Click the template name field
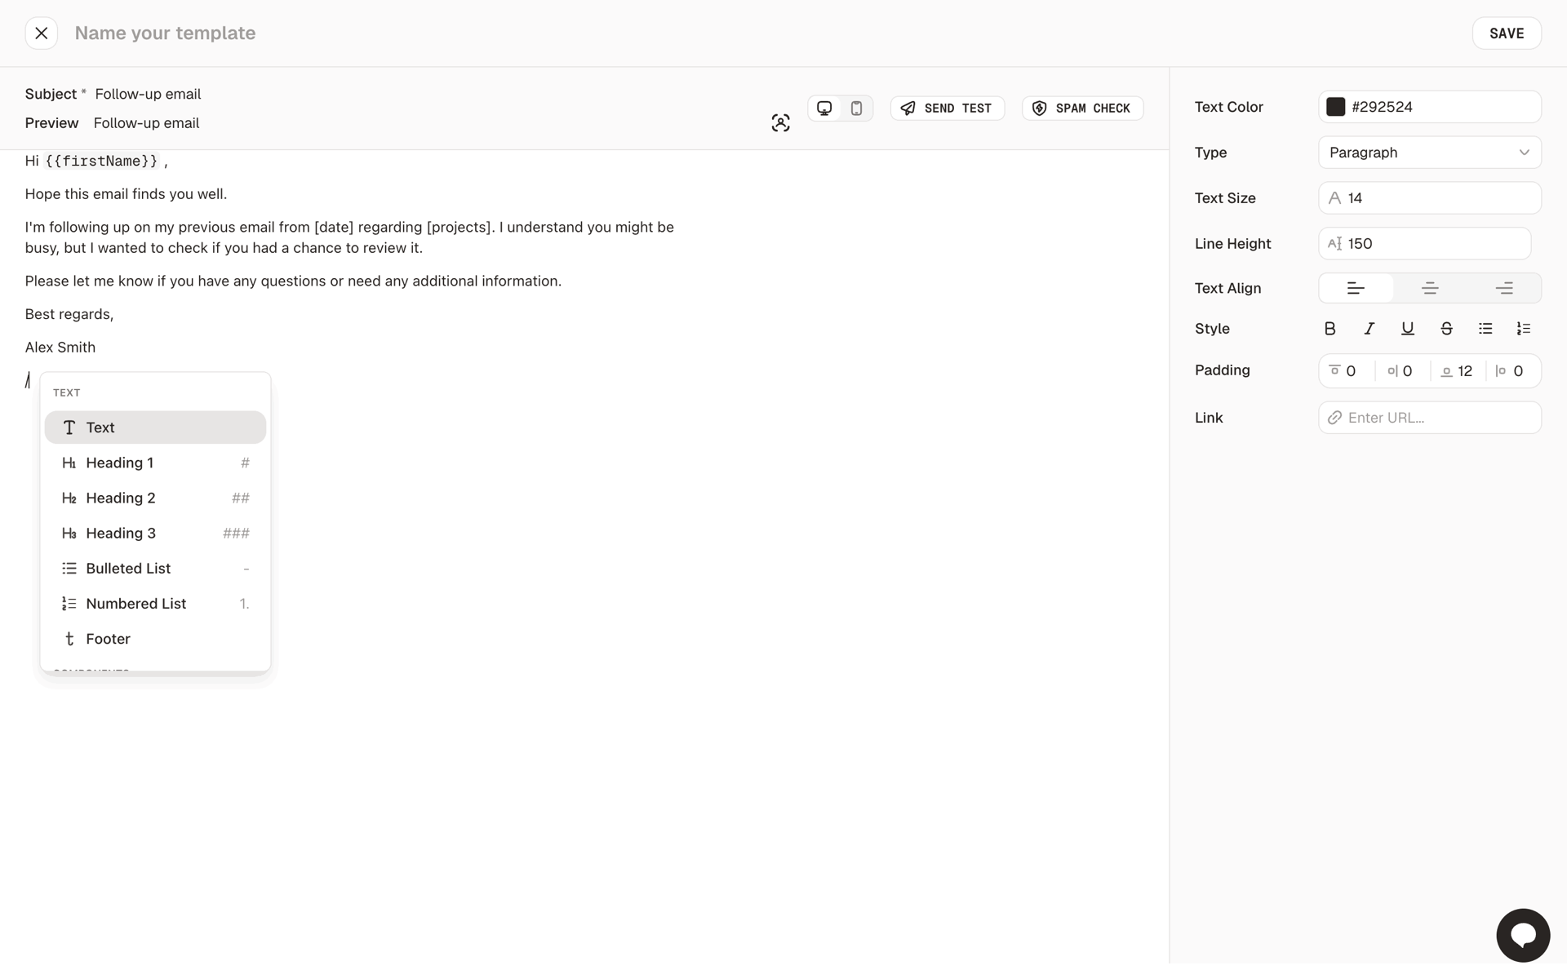Image resolution: width=1567 pixels, height=979 pixels. [165, 33]
